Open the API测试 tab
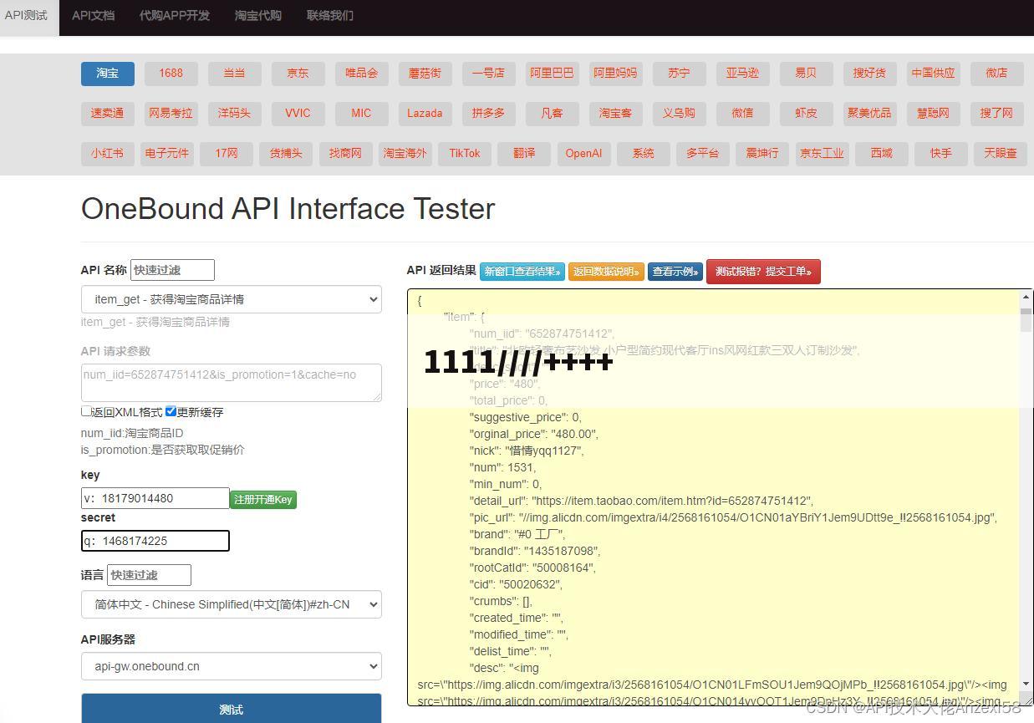1034x723 pixels. point(26,16)
